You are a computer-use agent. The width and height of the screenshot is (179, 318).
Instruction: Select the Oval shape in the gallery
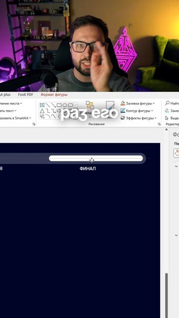click(65, 105)
